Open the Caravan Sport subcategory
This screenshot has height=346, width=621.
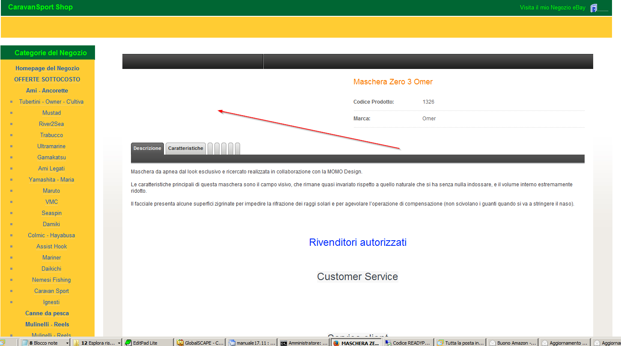(x=51, y=291)
